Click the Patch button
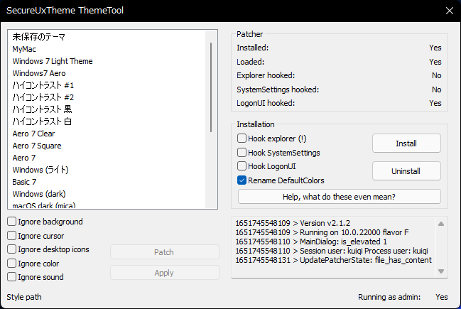Screen dimensions: 461x309 click(164, 252)
